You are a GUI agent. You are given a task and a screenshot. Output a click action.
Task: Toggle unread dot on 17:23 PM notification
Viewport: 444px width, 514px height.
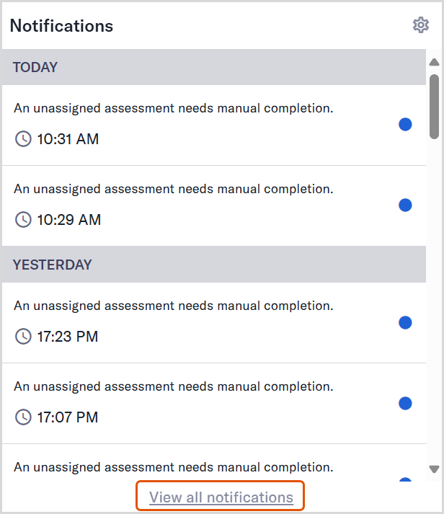tap(405, 322)
